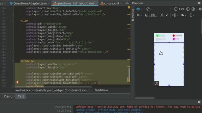Click the right constraint anchor of GridView
The width and height of the screenshot is (202, 113).
point(183,64)
